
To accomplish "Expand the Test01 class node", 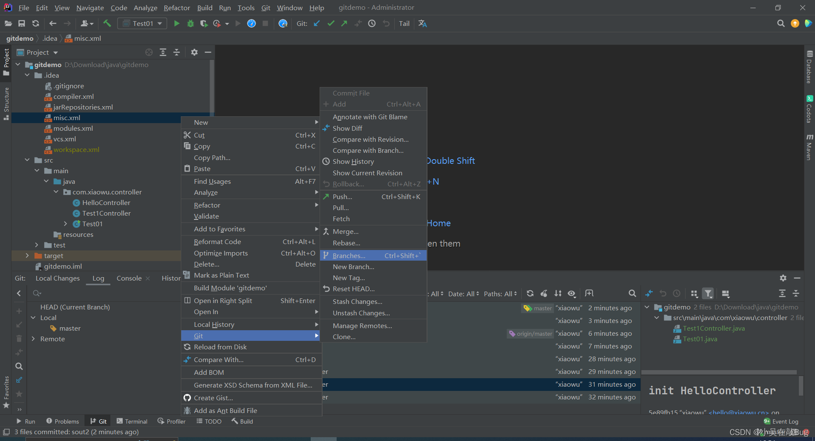I will [65, 224].
